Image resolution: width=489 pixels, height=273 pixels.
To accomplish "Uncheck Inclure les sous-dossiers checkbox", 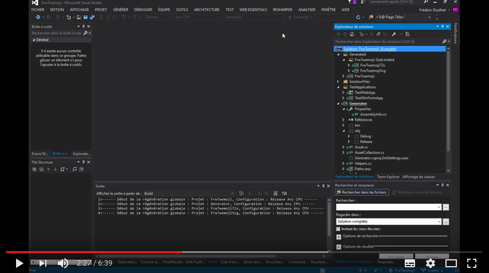I will [338, 229].
